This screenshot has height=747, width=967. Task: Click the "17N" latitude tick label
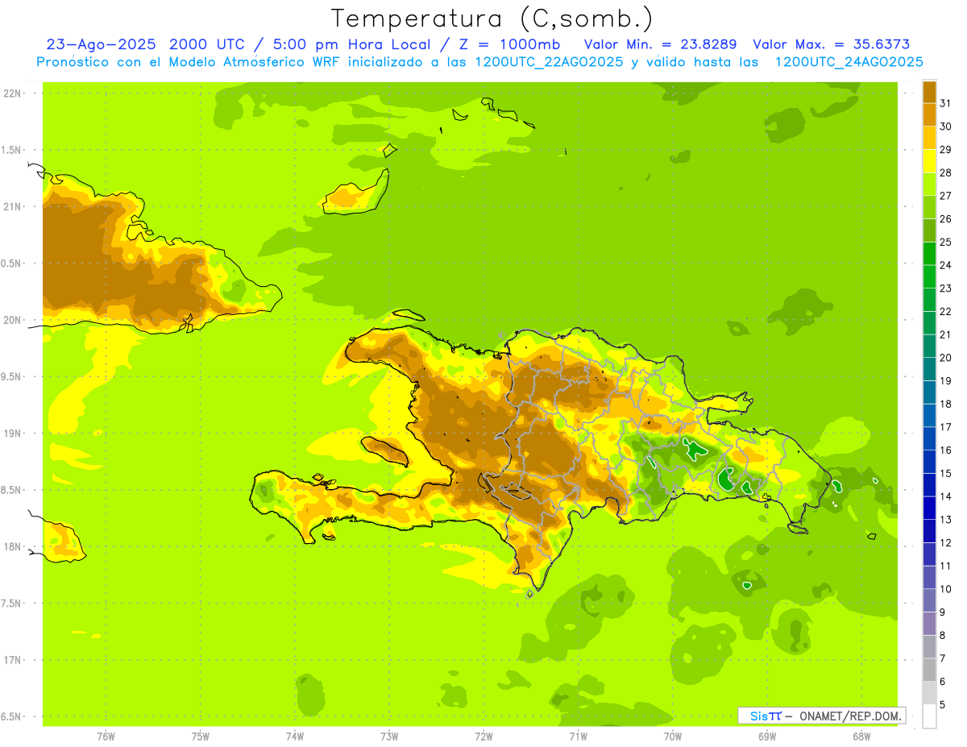13,660
